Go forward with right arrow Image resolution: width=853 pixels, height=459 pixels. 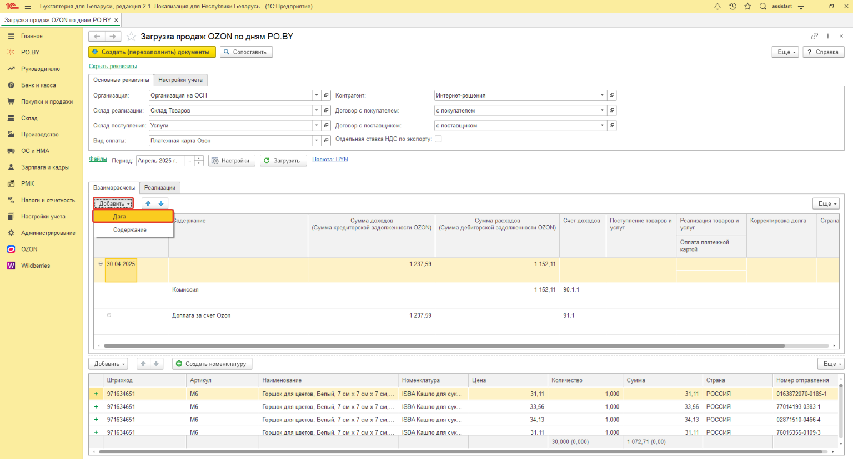point(113,36)
